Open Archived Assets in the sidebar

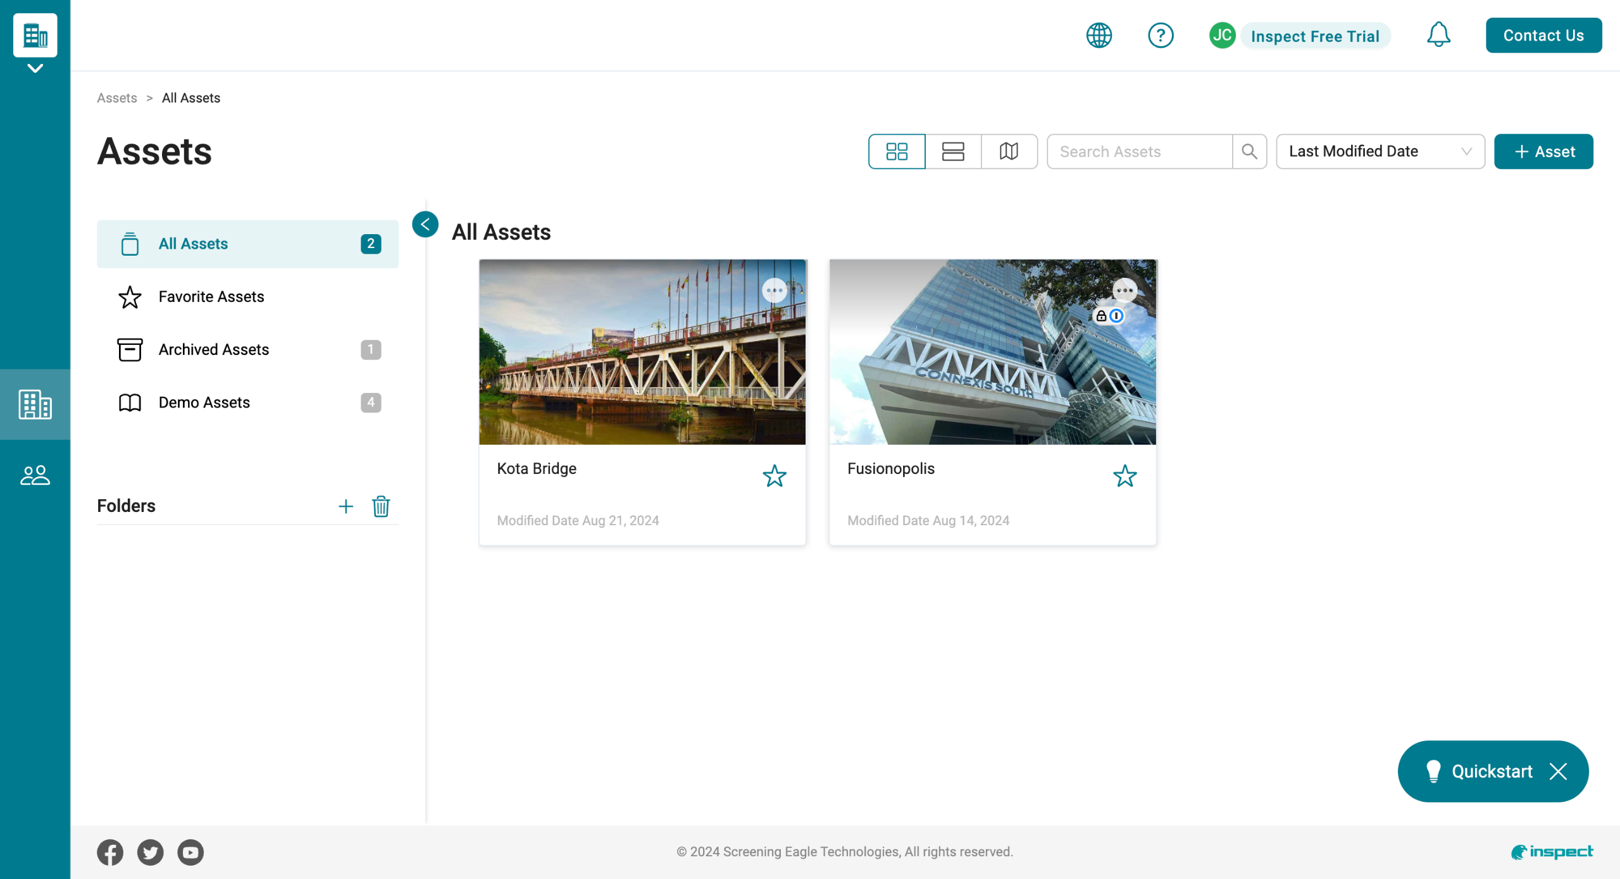point(214,349)
